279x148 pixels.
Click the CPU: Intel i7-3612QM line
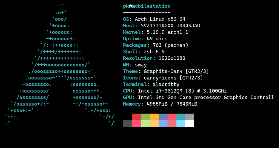175,91
